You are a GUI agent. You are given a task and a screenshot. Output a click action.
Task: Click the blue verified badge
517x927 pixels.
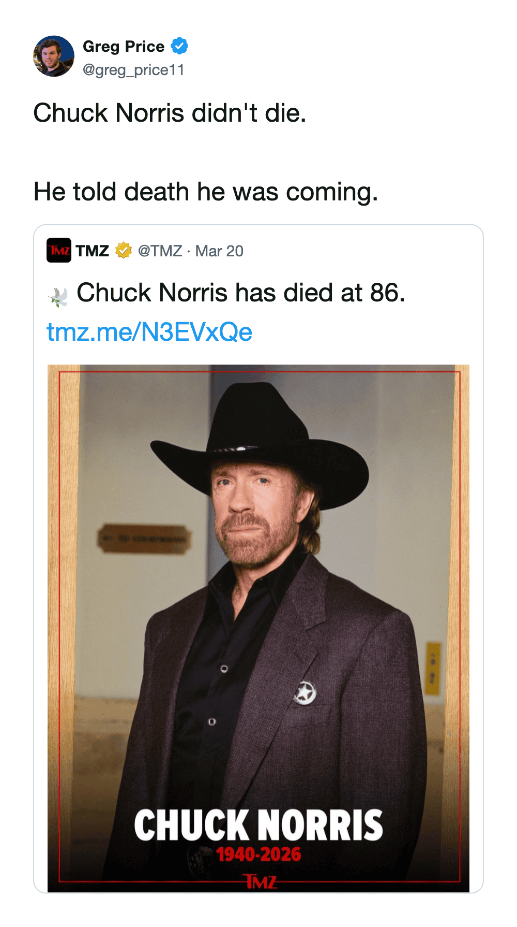(x=179, y=46)
